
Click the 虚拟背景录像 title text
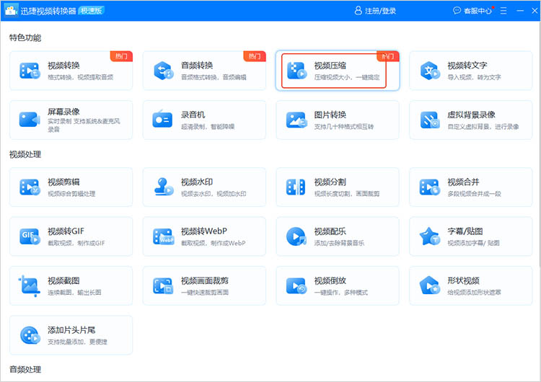pos(471,115)
